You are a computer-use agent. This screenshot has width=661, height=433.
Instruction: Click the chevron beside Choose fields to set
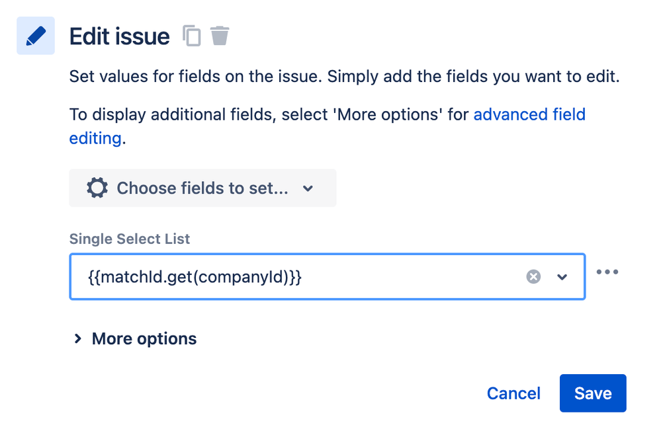[308, 188]
